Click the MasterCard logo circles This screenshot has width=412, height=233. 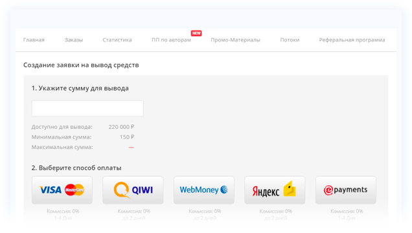point(74,190)
